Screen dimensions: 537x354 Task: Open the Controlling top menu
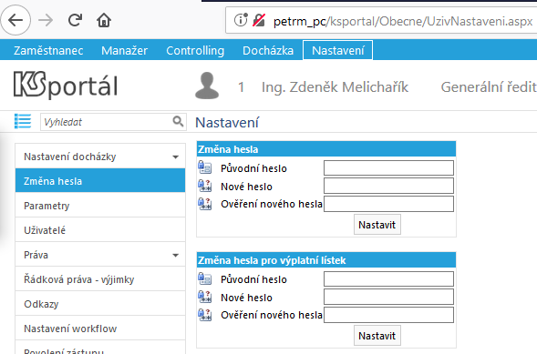point(195,51)
